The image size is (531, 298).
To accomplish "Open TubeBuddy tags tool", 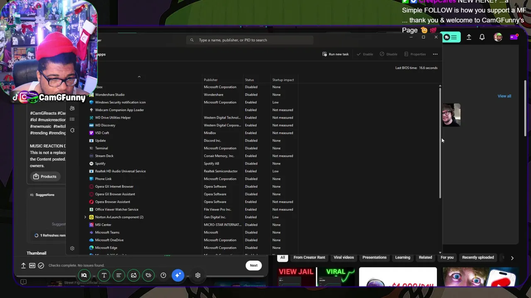I will click(149, 275).
